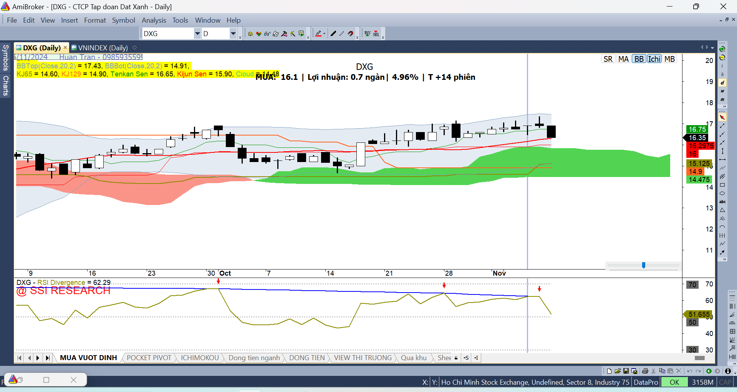This screenshot has height=392, width=737.
Task: Click the dotted line style icon
Action: point(342,34)
